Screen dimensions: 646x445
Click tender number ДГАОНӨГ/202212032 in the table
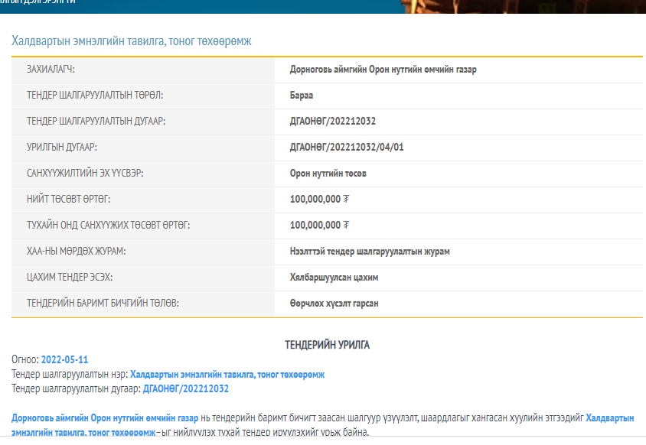tap(333, 122)
